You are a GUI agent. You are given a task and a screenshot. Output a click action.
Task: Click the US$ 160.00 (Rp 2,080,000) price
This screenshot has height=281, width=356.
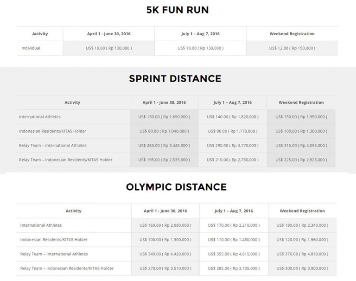coord(165,225)
